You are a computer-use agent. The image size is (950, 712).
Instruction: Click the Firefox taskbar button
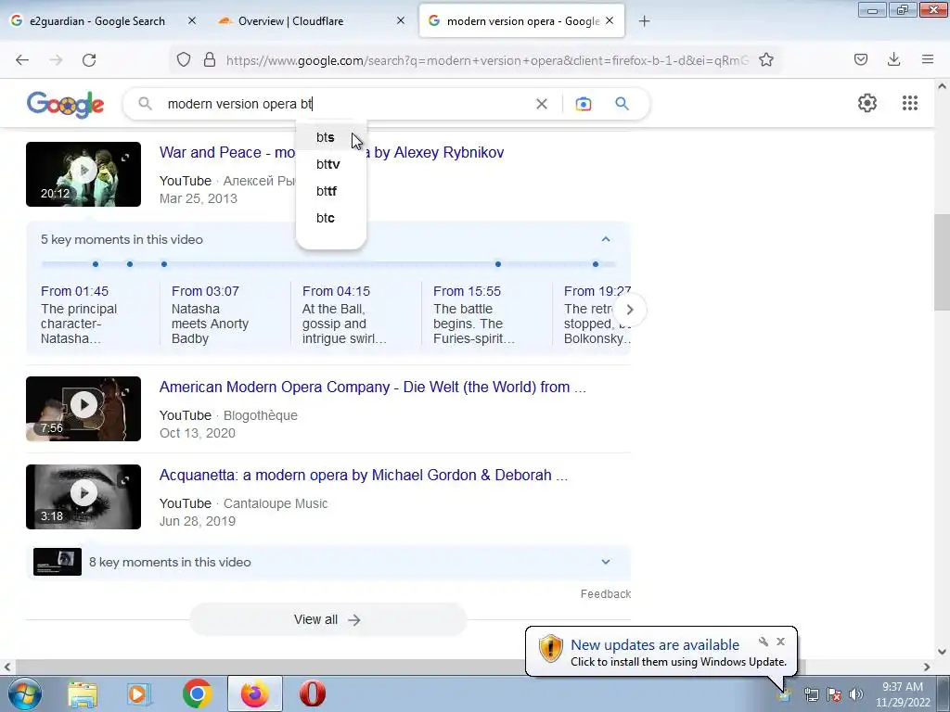[255, 693]
